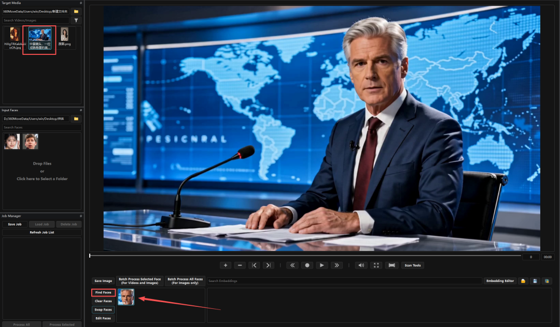Viewport: 560px width, 327px height.
Task: Open the Embedding Editor
Action: (500, 281)
